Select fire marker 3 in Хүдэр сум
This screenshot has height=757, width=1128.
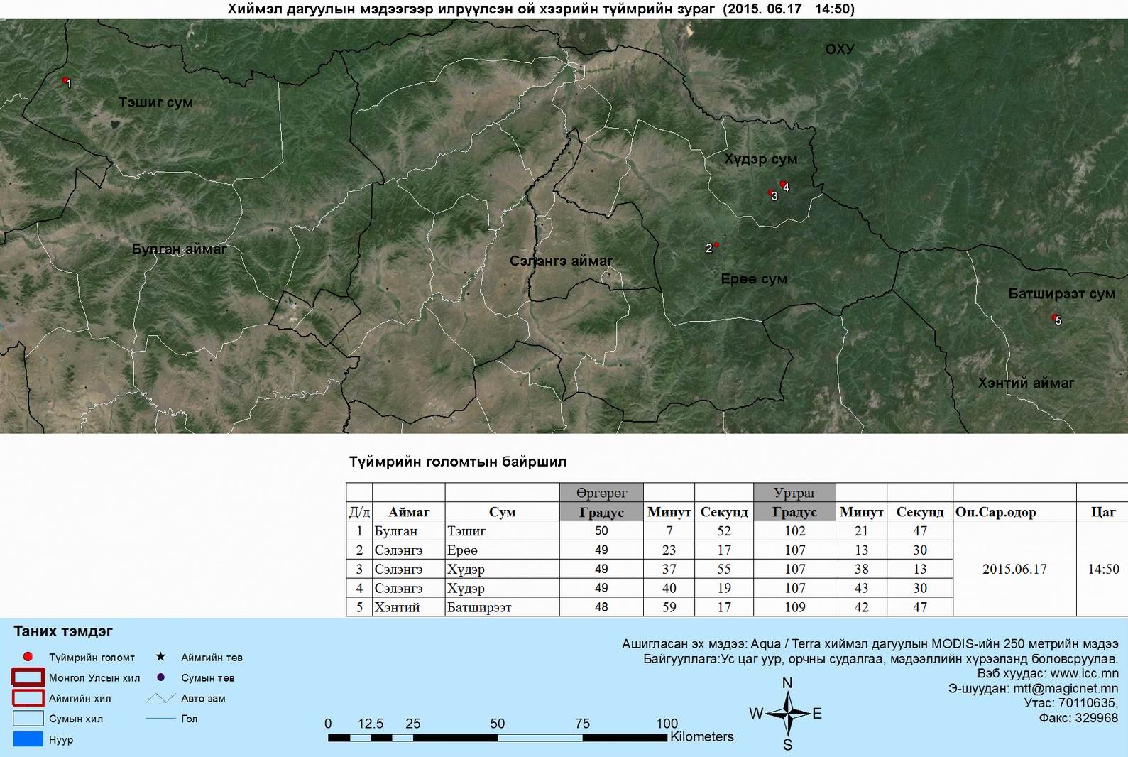[771, 192]
